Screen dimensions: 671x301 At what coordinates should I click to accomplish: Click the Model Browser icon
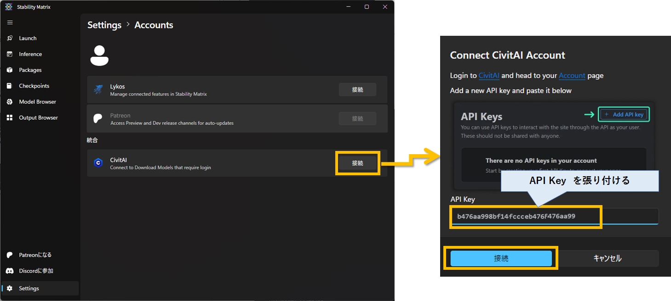(x=10, y=102)
